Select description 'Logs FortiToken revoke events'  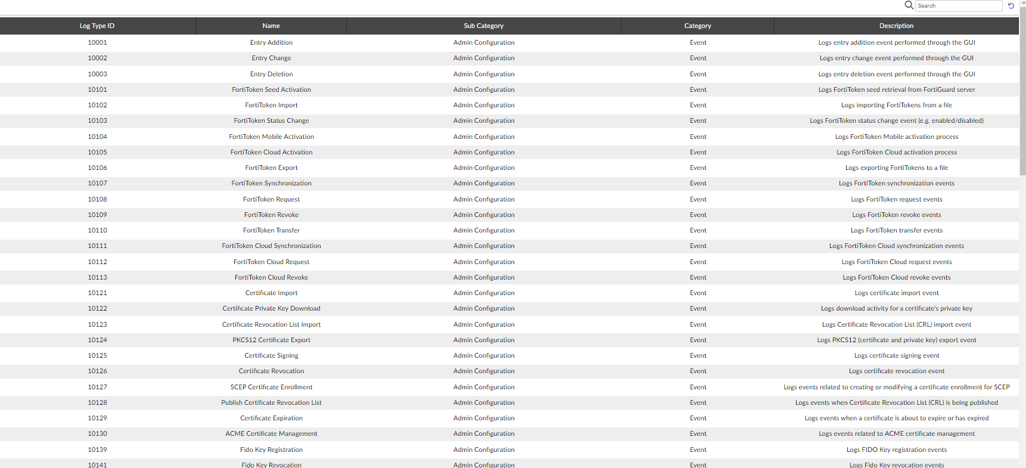tap(896, 215)
